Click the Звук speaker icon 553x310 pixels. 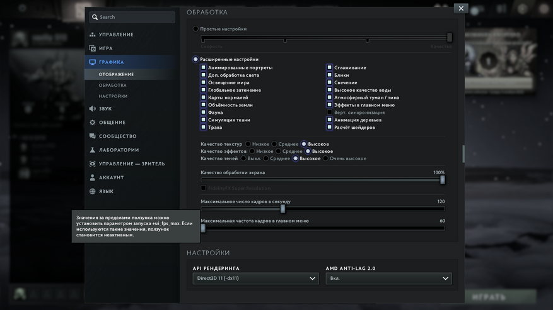(93, 109)
